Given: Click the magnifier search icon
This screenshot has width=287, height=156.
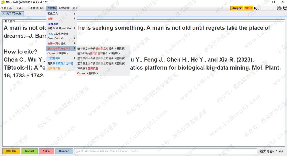Looking at the screenshot, I should coord(255,8).
